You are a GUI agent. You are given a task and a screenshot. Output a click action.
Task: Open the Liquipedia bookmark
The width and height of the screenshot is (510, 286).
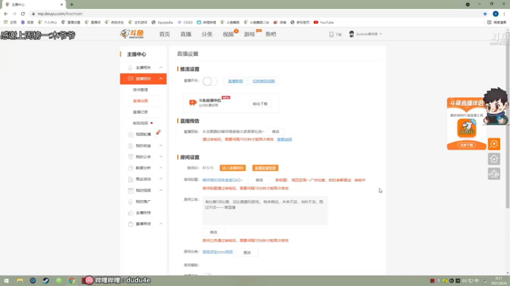(163, 22)
